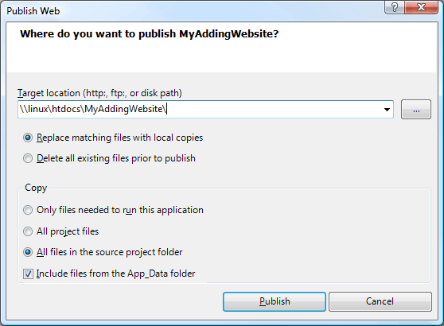Click the Target location label text
Viewport: 444px width, 326px height.
pos(99,93)
